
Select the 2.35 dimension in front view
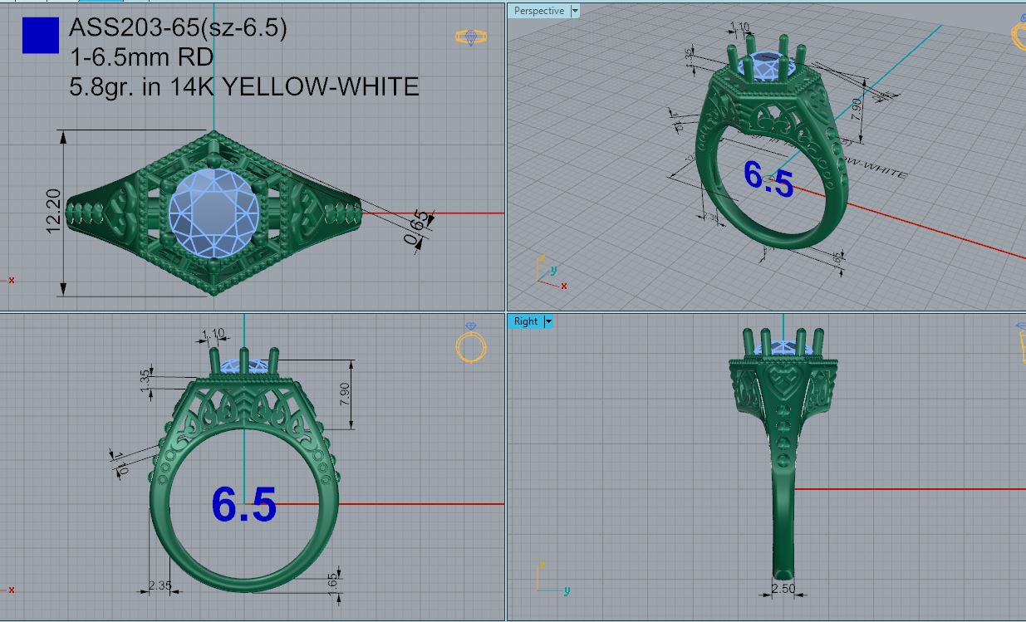160,585
